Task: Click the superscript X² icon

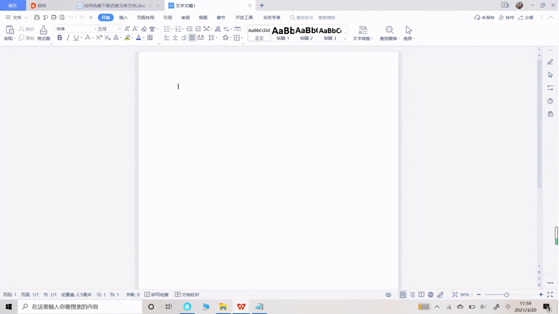Action: click(99, 38)
